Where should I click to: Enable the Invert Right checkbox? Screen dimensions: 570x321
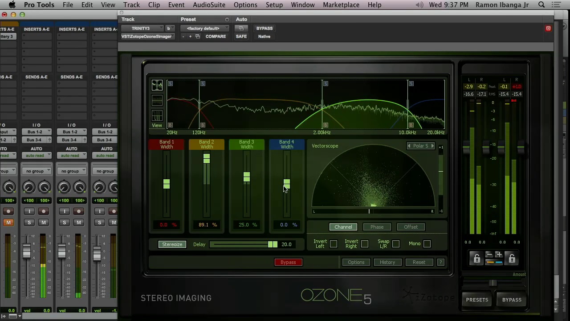(x=365, y=244)
